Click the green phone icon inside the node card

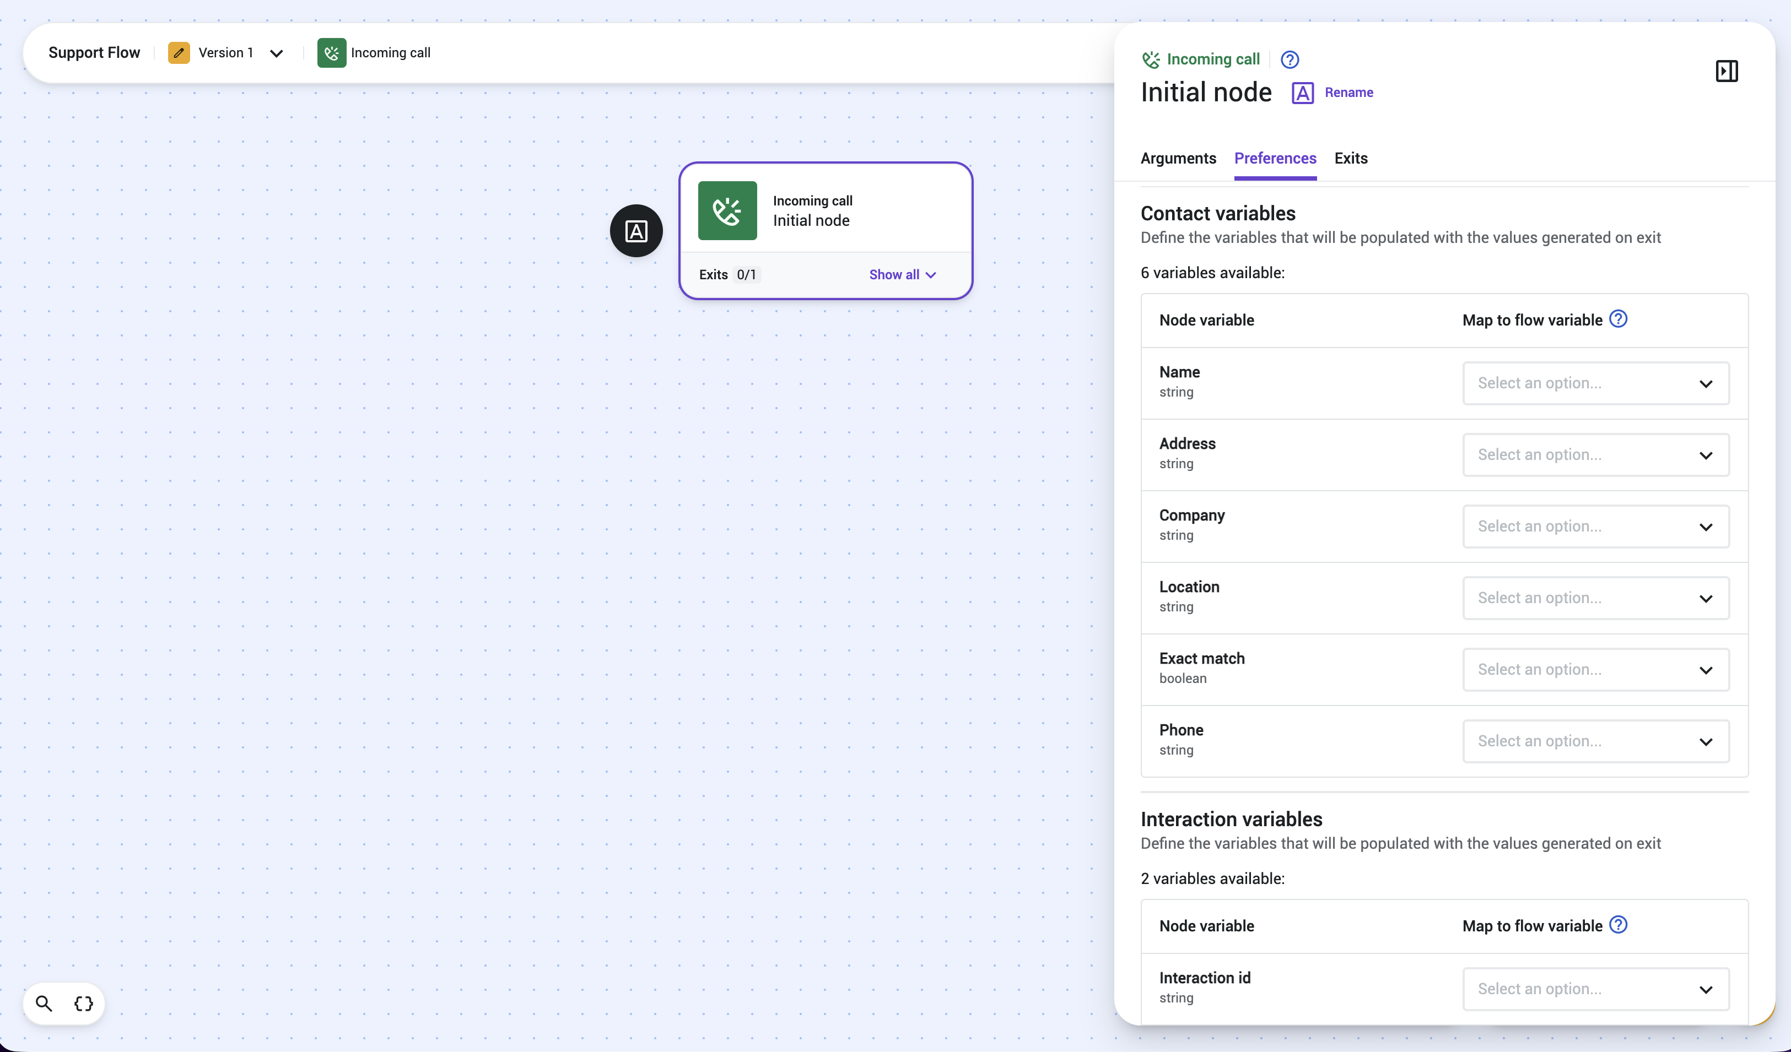click(x=727, y=210)
